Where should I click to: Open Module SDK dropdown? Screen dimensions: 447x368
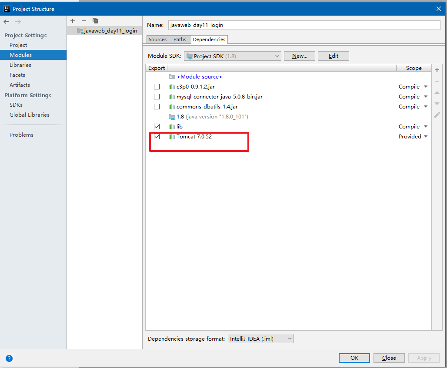click(x=233, y=56)
